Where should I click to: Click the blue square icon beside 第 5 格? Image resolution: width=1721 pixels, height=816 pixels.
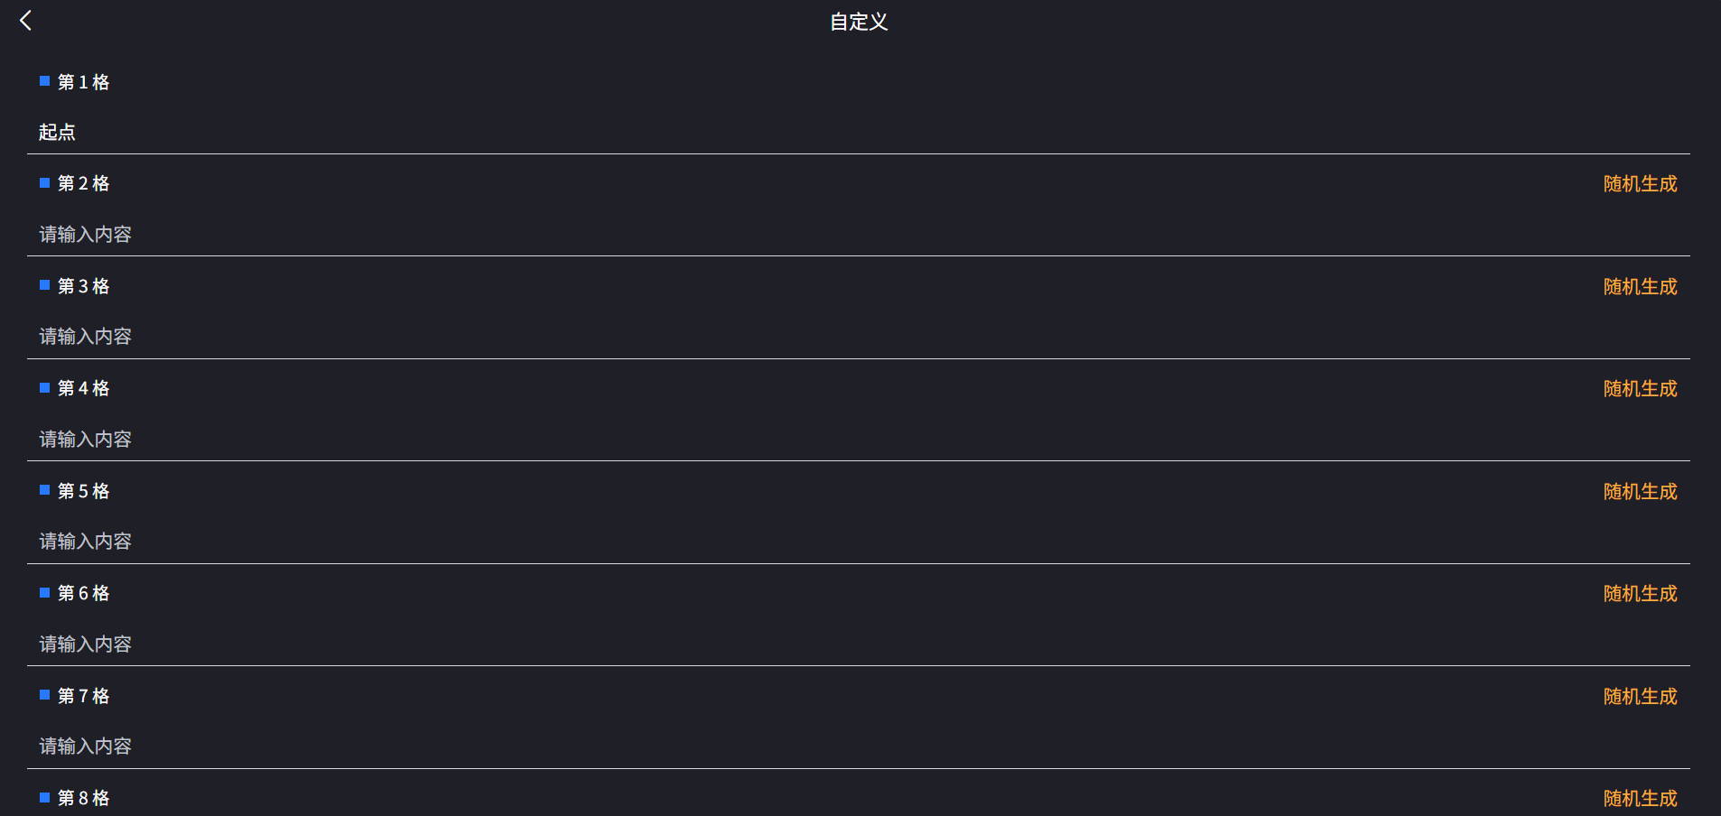point(44,490)
